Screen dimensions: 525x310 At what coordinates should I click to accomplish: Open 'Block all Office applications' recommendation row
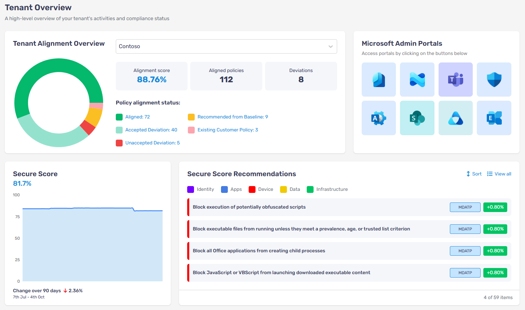coord(259,251)
